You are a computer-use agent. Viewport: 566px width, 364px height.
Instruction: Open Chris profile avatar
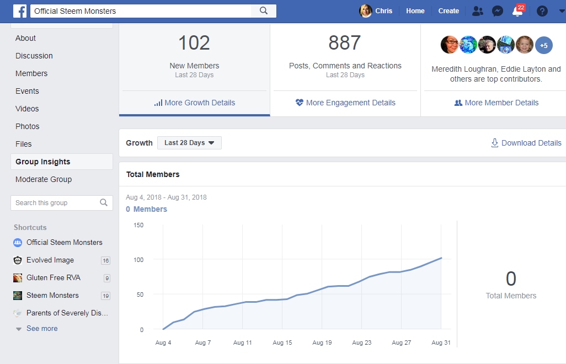pos(365,11)
